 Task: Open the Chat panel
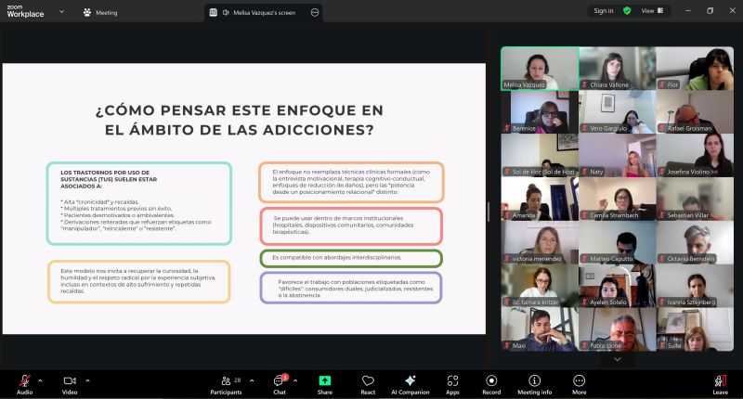[279, 382]
